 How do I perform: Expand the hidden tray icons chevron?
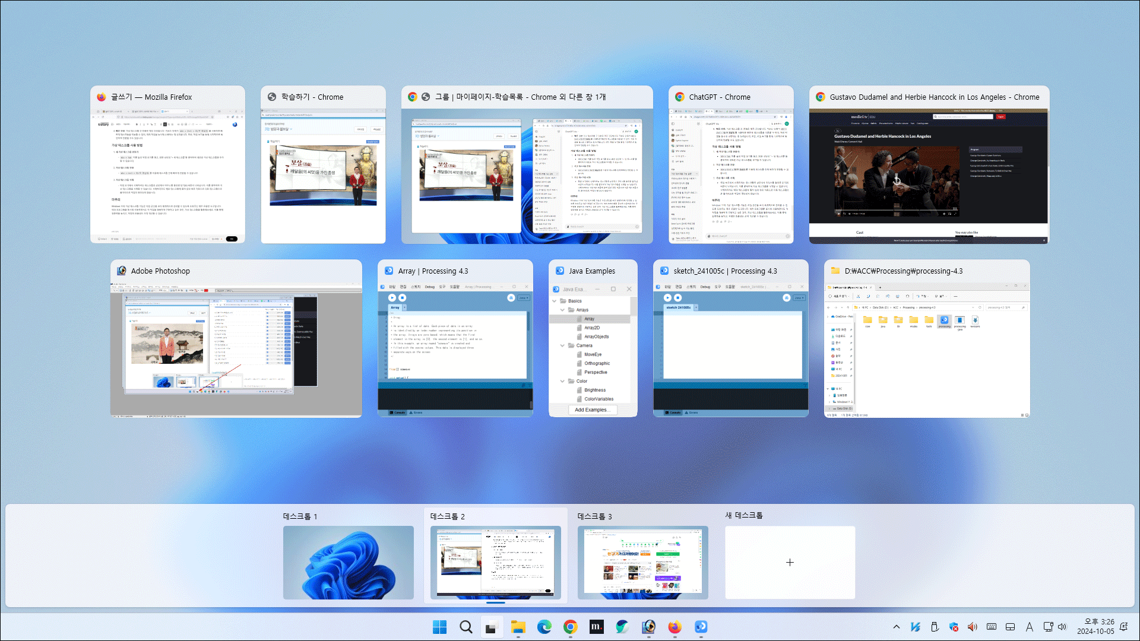tap(897, 627)
